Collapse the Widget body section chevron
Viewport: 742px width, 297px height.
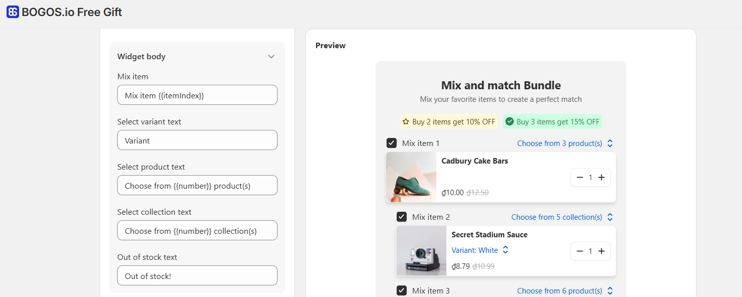pos(271,57)
